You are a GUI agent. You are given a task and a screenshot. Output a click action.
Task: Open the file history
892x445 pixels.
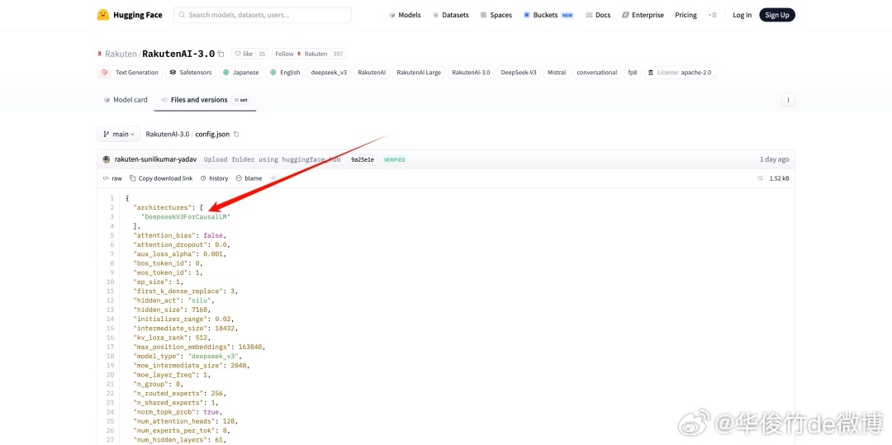(x=215, y=178)
